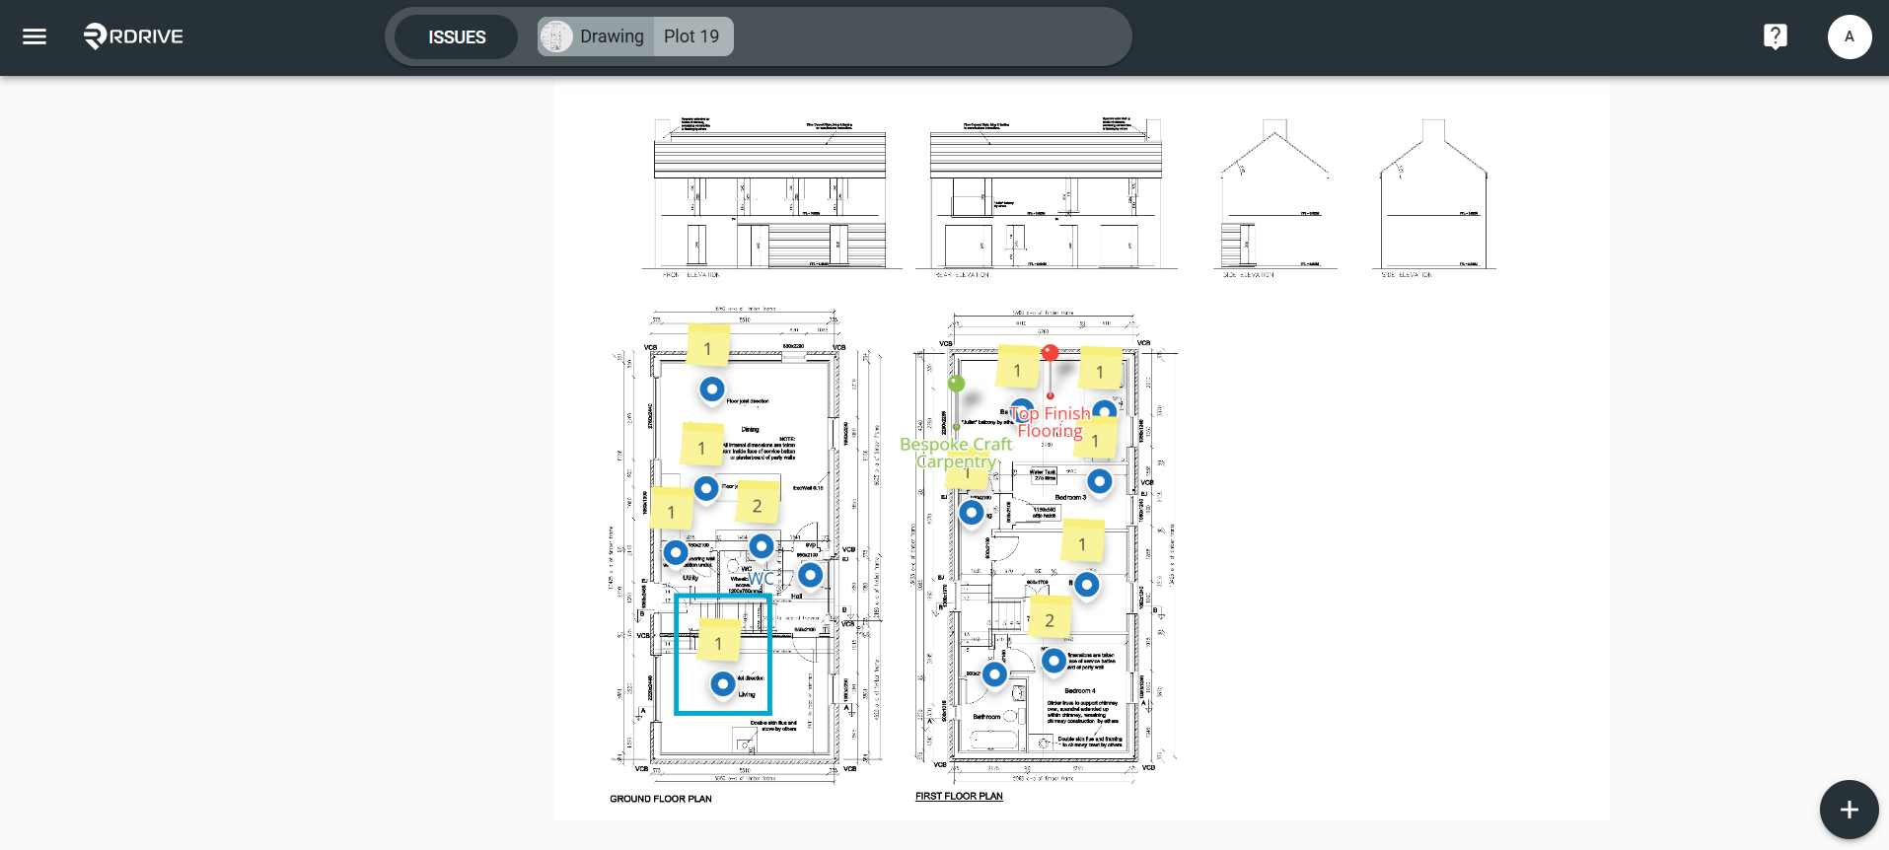Click the FIRST FLOOR PLAN title text
The image size is (1889, 850).
tap(959, 796)
